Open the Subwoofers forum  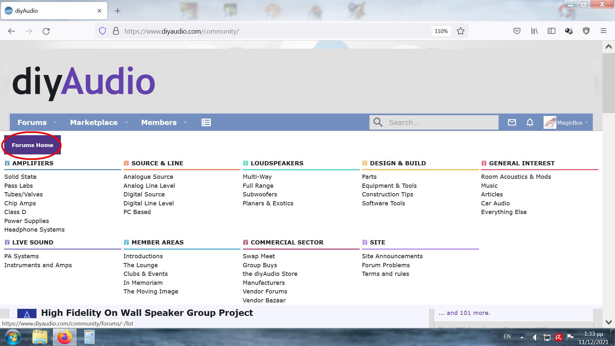point(260,194)
